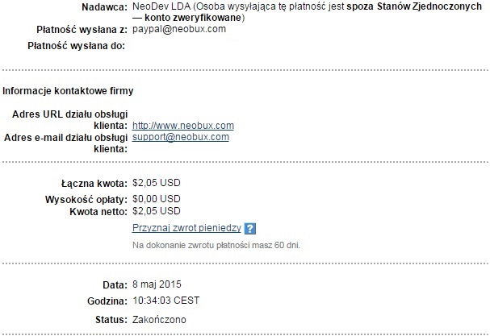490x336 pixels.
Task: Click the Zakończono status text
Action: tap(159, 319)
